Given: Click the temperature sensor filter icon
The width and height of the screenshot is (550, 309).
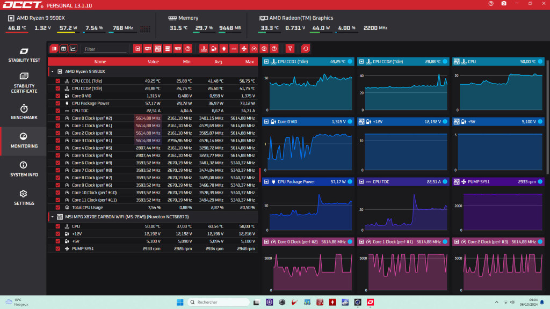Looking at the screenshot, I should (x=203, y=49).
